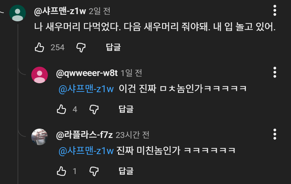Open the photo avatar of @라플라스-f7z
Image resolution: width=291 pixels, height=184 pixels.
coord(40,137)
